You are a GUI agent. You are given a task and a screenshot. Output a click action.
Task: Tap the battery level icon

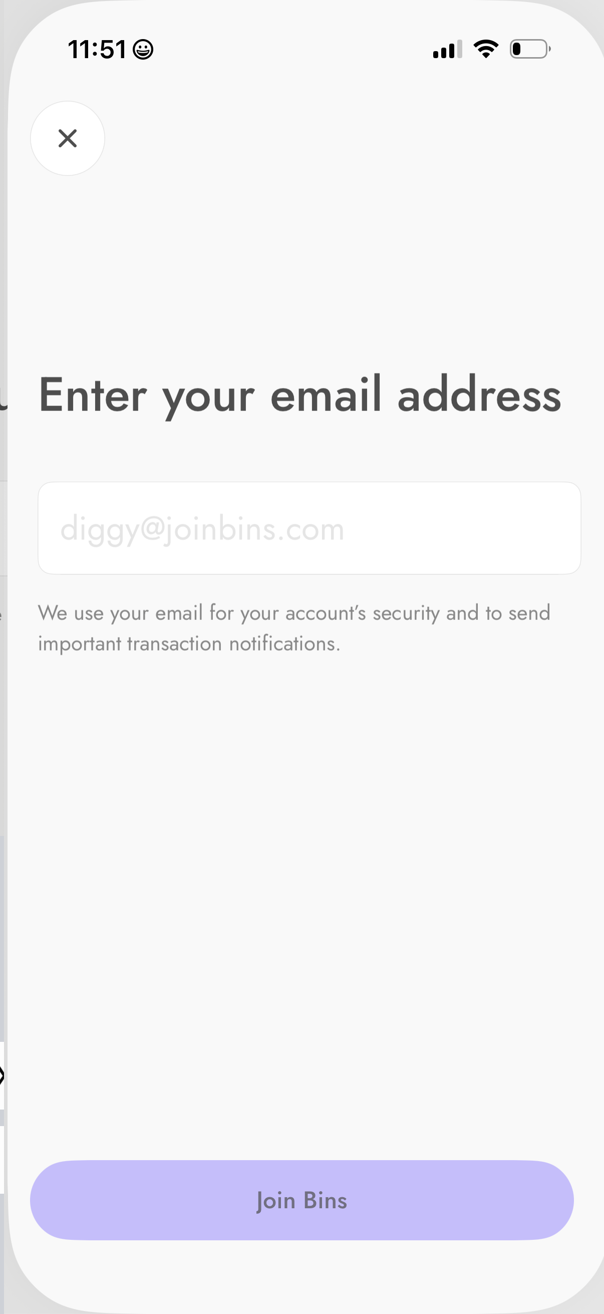click(529, 49)
